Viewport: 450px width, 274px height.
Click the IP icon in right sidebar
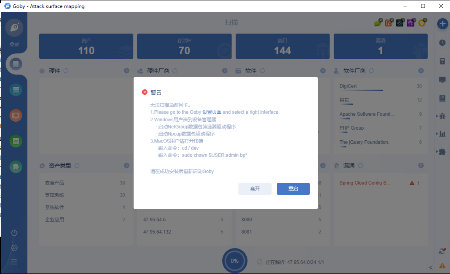pyautogui.click(x=442, y=99)
